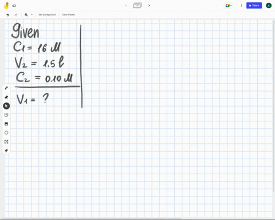The height and width of the screenshot is (220, 275).
Task: Choose the Select arrow tool
Action: (6, 106)
